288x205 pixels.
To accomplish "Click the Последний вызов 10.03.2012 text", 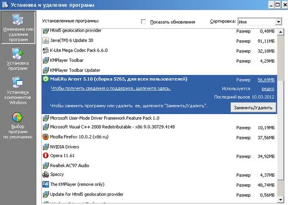I will pos(244,97).
